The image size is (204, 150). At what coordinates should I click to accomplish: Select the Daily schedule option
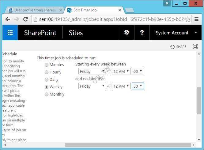[x=47, y=80]
